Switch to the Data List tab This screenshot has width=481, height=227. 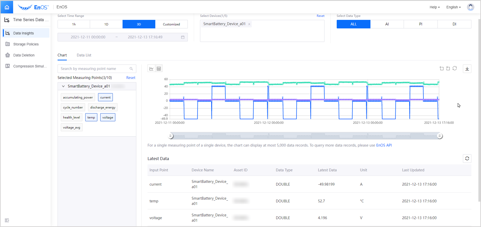tap(84, 55)
